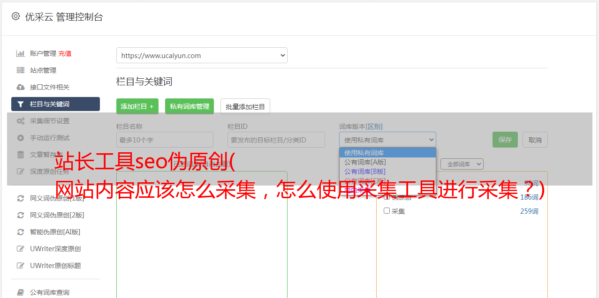Click the refresh icon of 同义词伪原创[1版]
This screenshot has height=298, width=599.
click(x=21, y=198)
